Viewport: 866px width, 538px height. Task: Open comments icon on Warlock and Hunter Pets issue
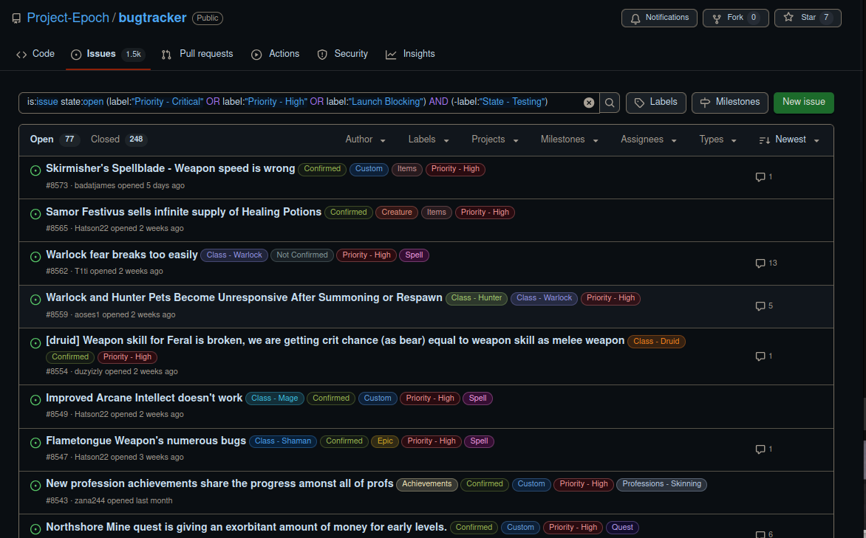coord(760,306)
